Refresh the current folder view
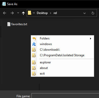The width and height of the screenshot is (99, 98). click(93, 13)
